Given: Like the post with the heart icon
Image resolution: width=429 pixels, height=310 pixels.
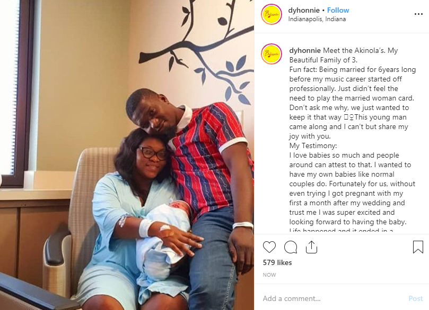Looking at the screenshot, I should [x=269, y=247].
